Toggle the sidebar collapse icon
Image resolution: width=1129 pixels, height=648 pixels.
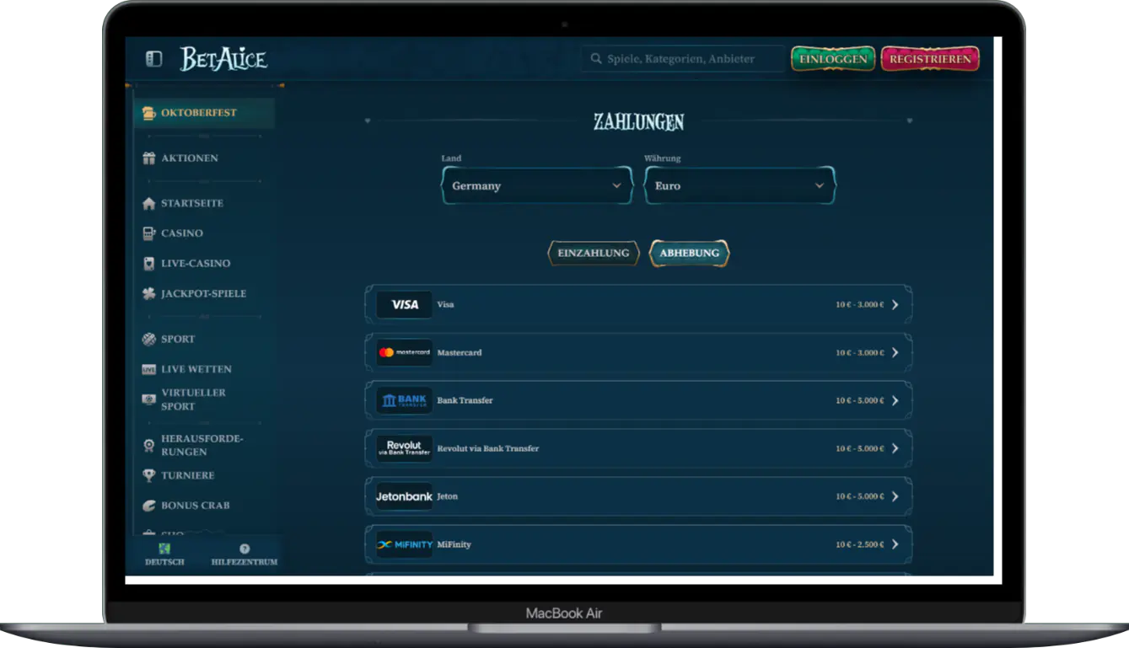pos(153,59)
